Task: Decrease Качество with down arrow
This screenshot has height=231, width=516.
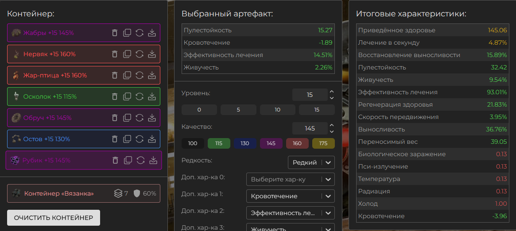Action: click(332, 131)
